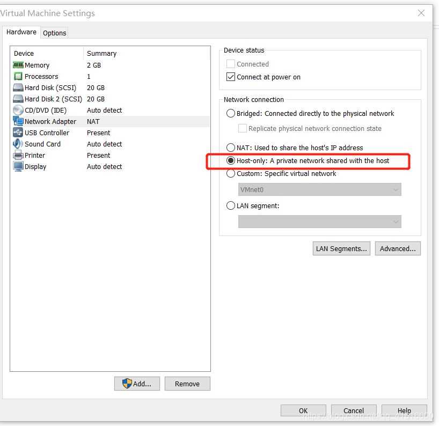Click the Network Adapter icon
This screenshot has width=439, height=426.
pyautogui.click(x=18, y=121)
